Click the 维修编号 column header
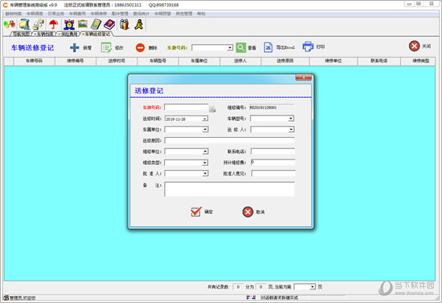 pyautogui.click(x=76, y=61)
